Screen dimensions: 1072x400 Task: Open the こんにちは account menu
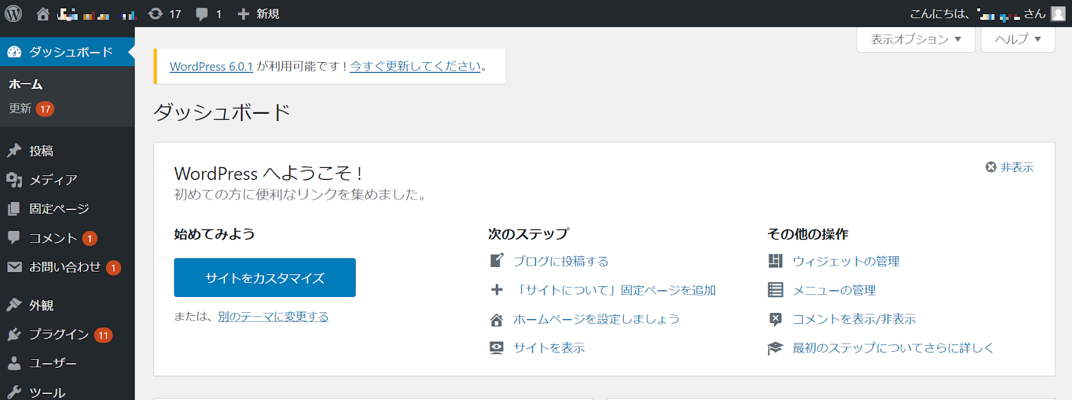(987, 13)
